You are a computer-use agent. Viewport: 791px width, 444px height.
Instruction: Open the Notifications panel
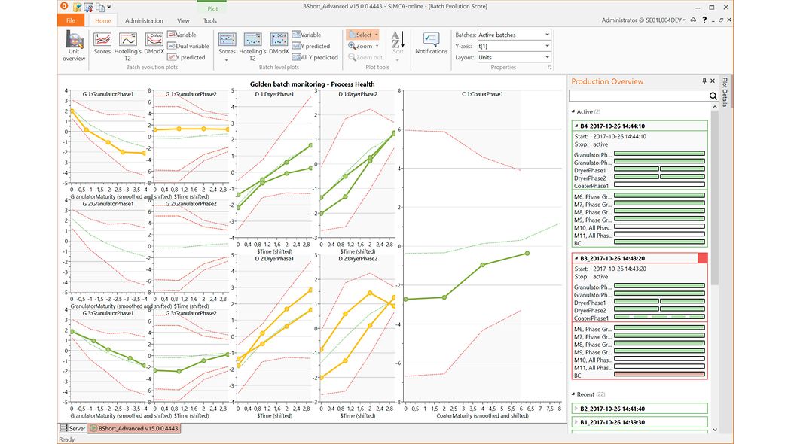click(431, 42)
